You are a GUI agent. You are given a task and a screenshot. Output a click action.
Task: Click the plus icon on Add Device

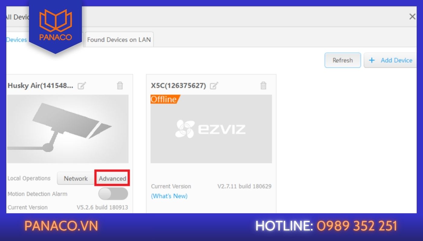(x=372, y=60)
